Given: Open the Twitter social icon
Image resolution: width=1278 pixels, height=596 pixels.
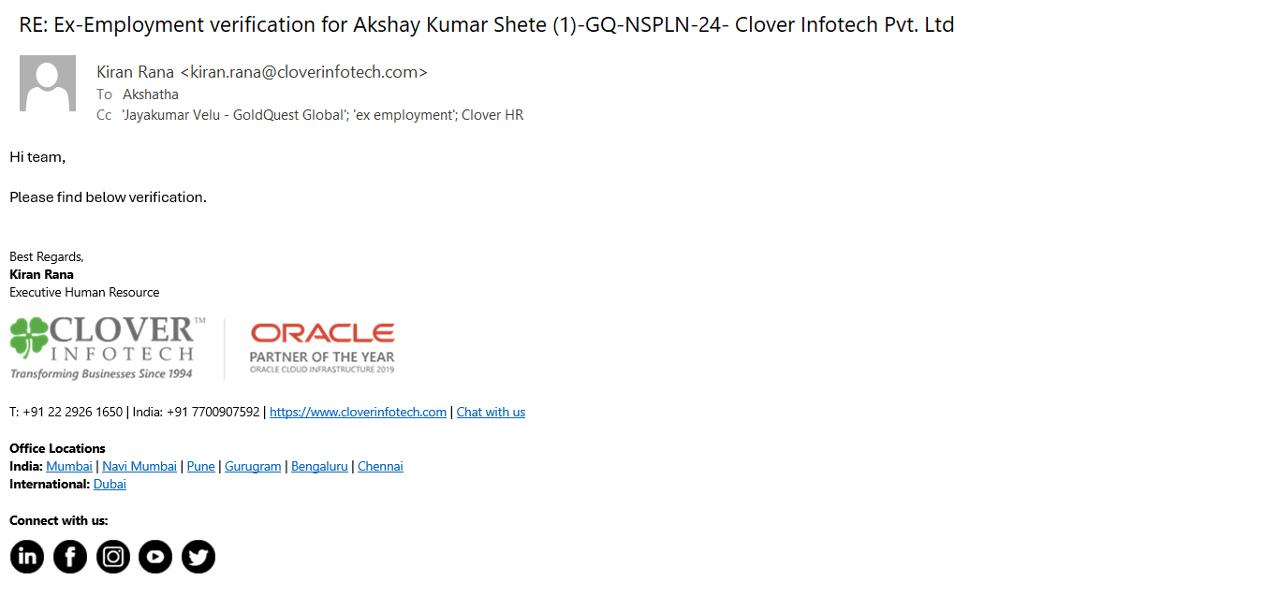Looking at the screenshot, I should (198, 557).
